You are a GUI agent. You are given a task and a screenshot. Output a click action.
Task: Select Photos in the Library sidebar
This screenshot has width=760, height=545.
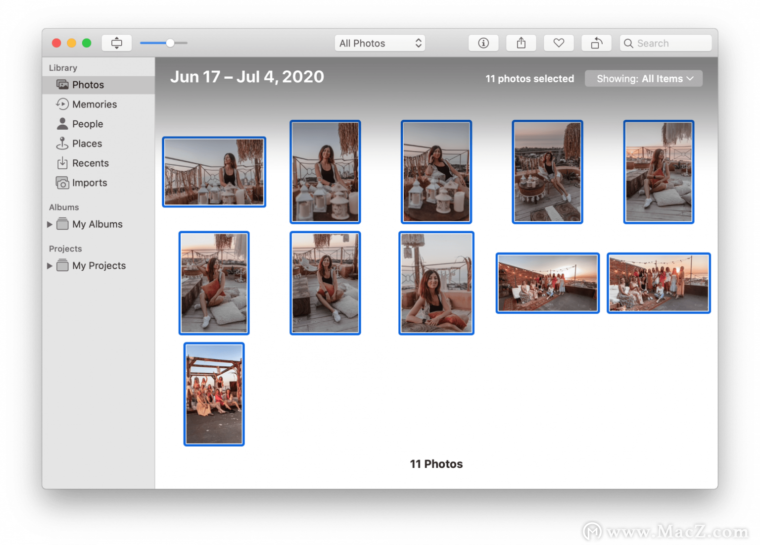(x=98, y=85)
